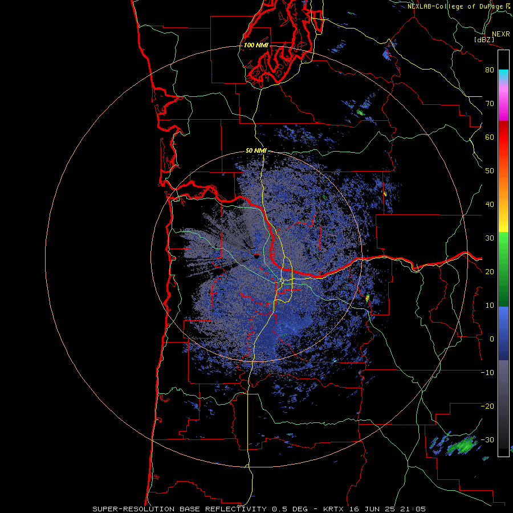Click the 100 NMI range ring label
Screen dimensions: 513x513
click(256, 45)
